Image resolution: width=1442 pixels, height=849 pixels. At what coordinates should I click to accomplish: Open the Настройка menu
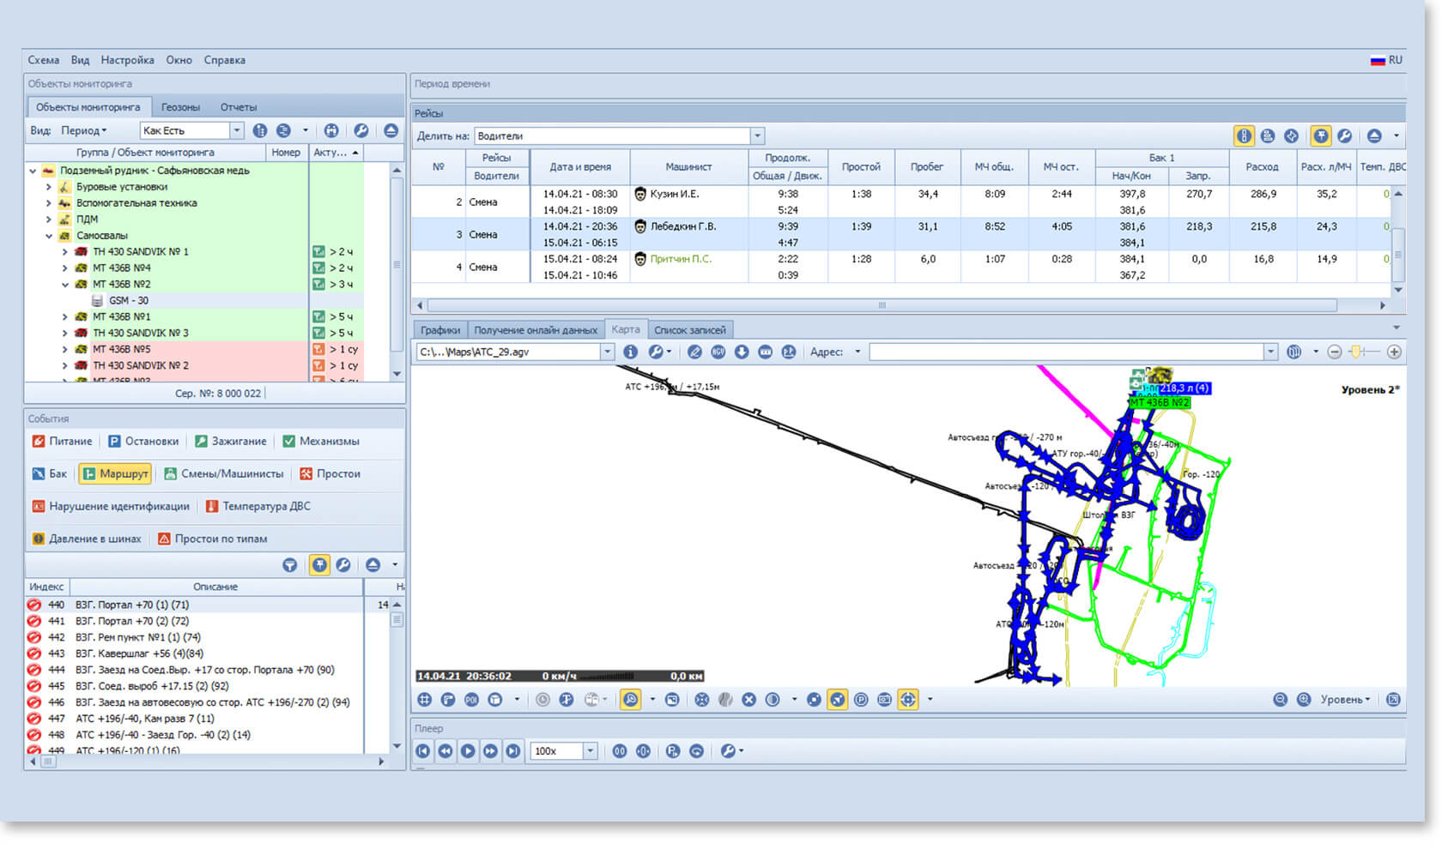click(127, 60)
